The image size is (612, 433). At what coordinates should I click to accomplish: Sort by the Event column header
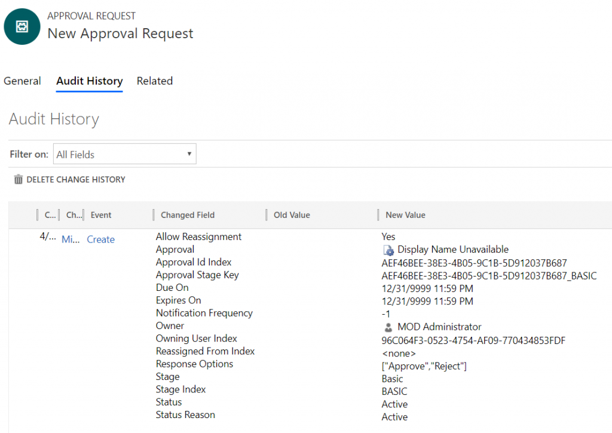click(x=100, y=215)
